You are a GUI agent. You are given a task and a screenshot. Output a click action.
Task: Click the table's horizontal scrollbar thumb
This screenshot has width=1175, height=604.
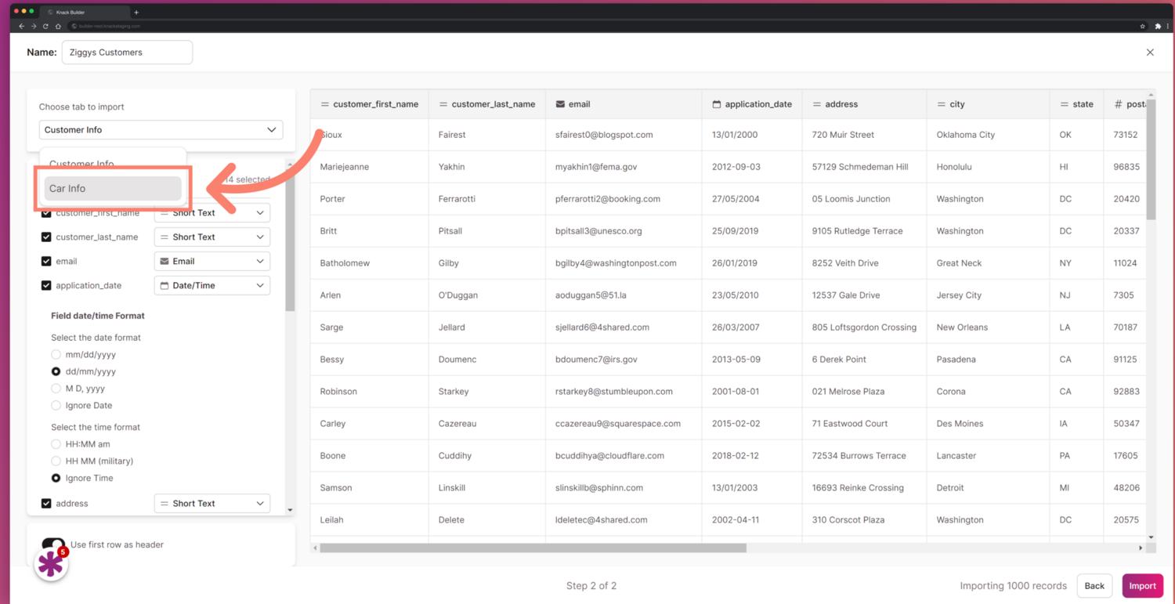tap(533, 548)
